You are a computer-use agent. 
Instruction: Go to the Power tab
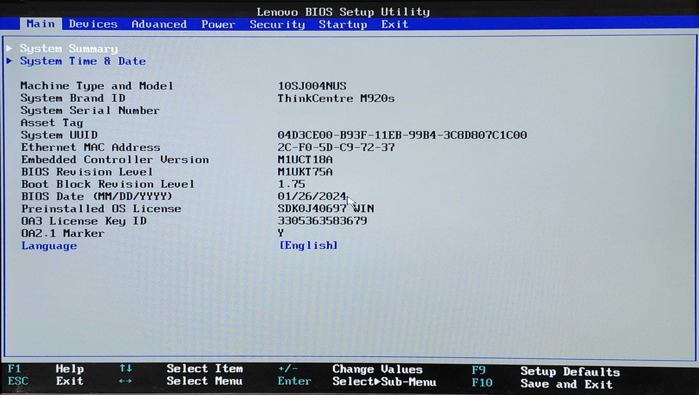[219, 24]
